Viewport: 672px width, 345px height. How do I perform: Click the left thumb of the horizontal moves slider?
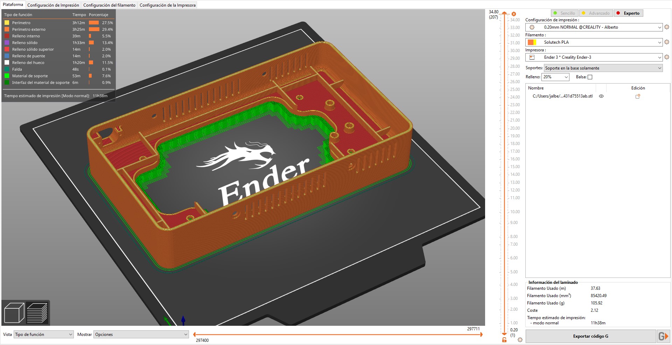coord(195,335)
